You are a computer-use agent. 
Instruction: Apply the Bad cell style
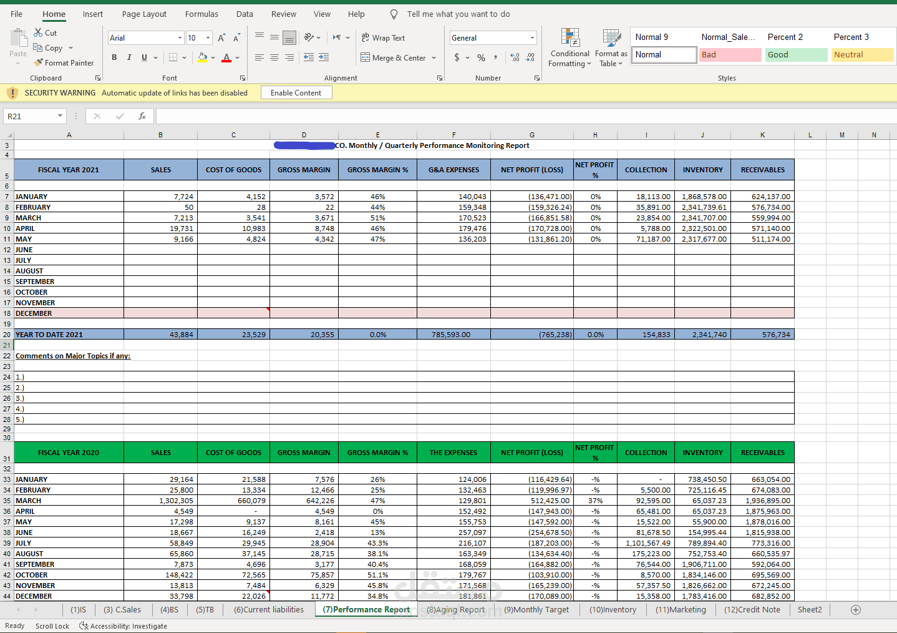pos(730,55)
